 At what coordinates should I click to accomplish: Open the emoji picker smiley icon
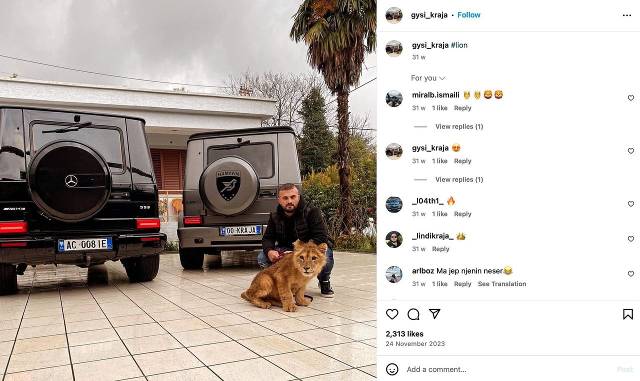[392, 369]
